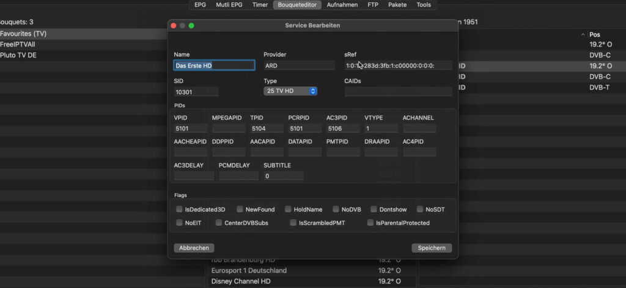Viewport: 626px width, 288px height.
Task: Toggle the NewFound flag checkbox
Action: pos(240,209)
